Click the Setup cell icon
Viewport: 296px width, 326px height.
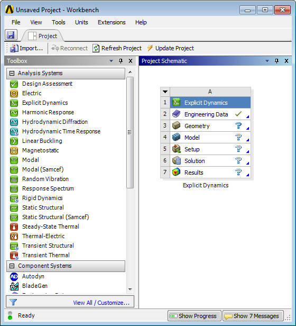pos(177,149)
